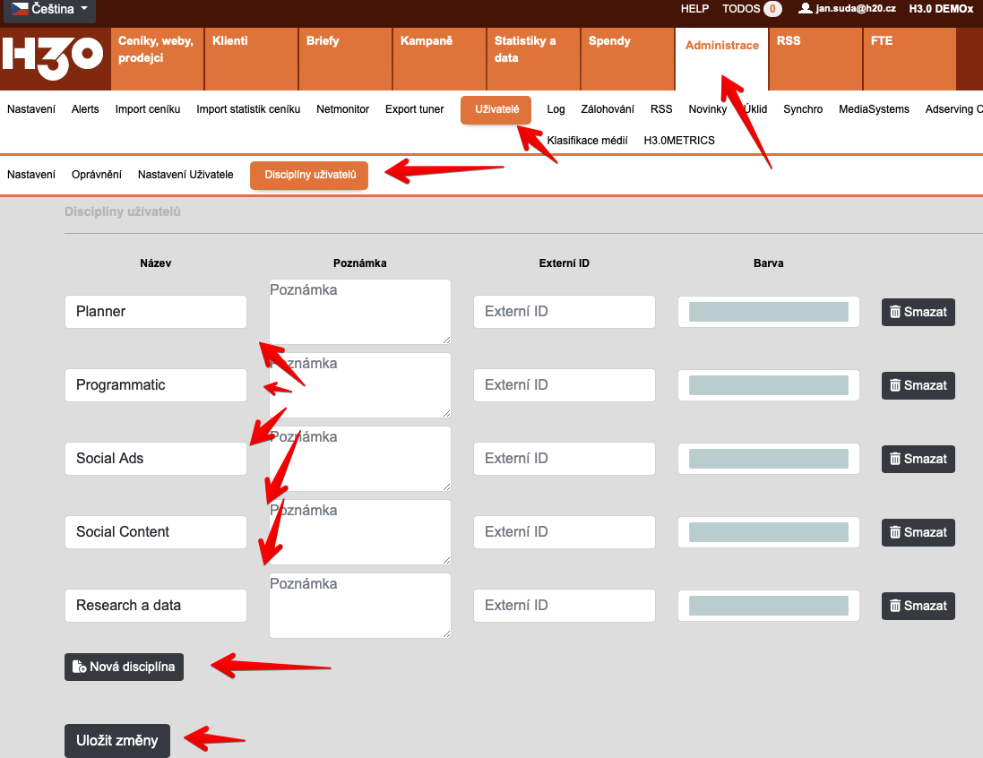Switch to the Kampaně tab

pyautogui.click(x=426, y=41)
